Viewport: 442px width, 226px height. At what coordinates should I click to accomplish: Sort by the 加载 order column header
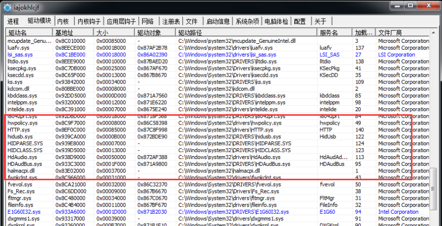[364, 32]
